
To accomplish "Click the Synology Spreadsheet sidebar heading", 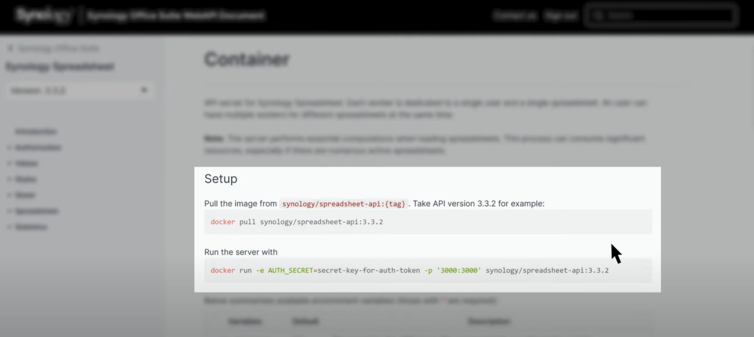I will pyautogui.click(x=60, y=67).
